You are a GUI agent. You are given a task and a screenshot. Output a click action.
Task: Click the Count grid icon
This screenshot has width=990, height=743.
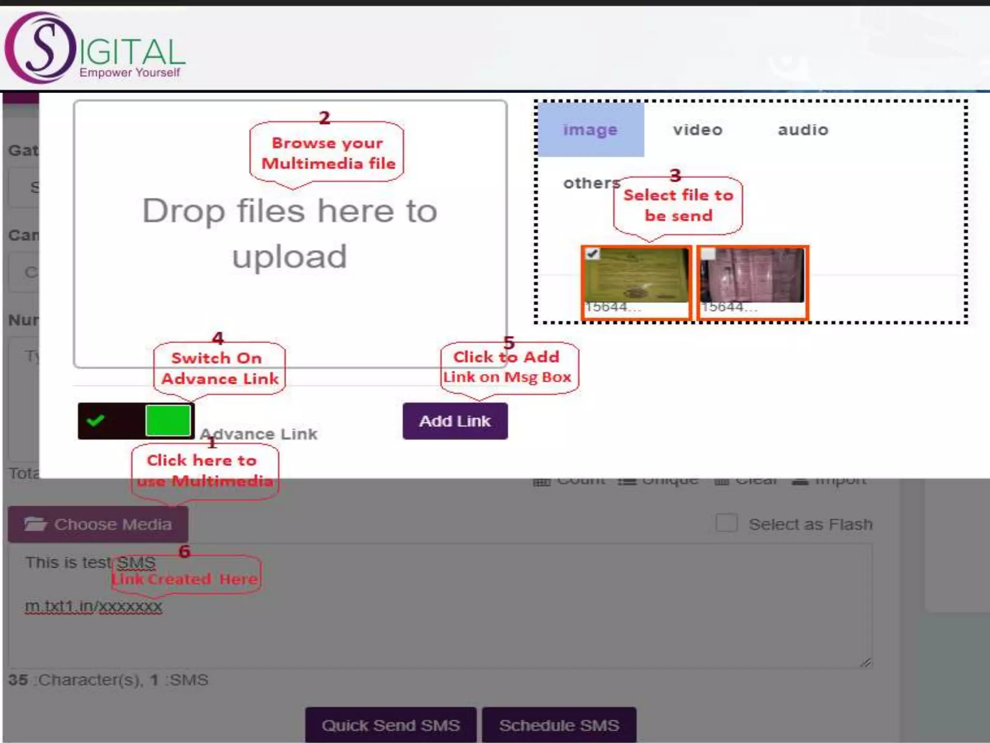541,481
